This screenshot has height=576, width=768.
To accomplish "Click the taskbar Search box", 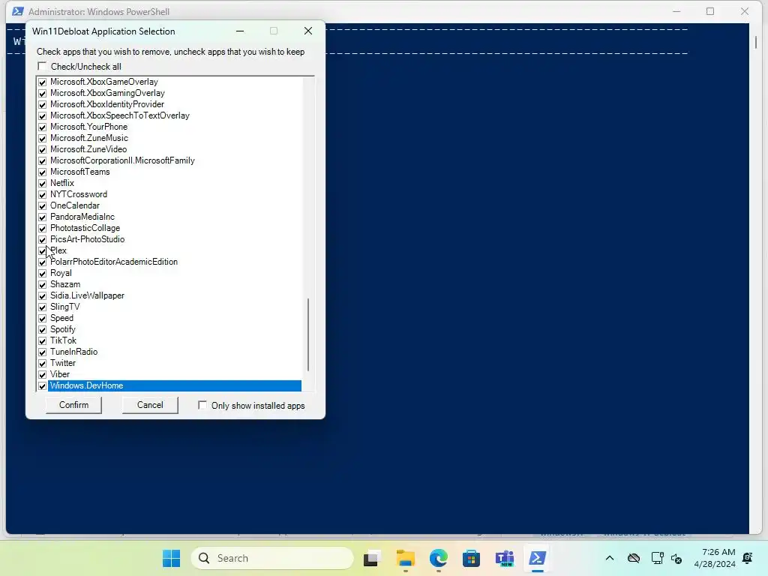I will [272, 558].
